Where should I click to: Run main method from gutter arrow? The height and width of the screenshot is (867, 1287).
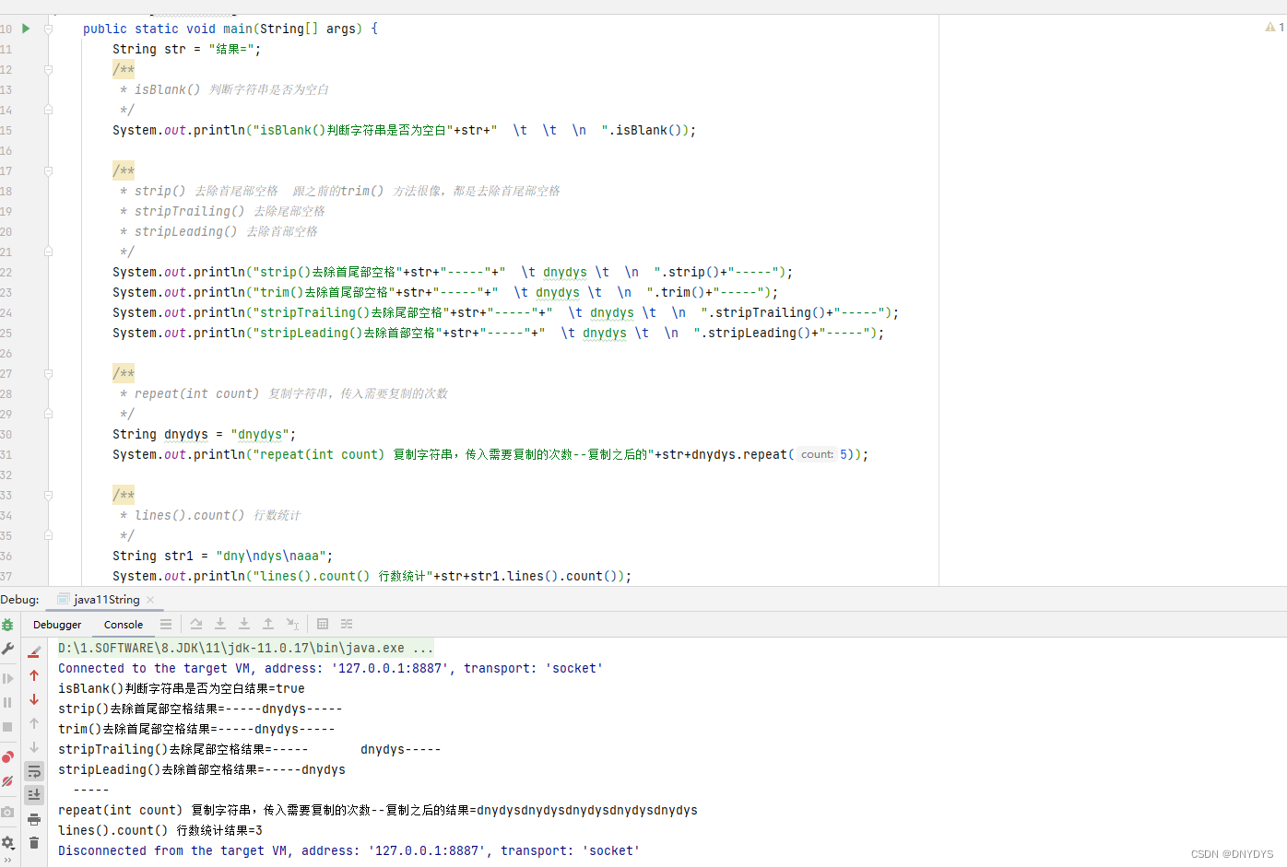(26, 29)
